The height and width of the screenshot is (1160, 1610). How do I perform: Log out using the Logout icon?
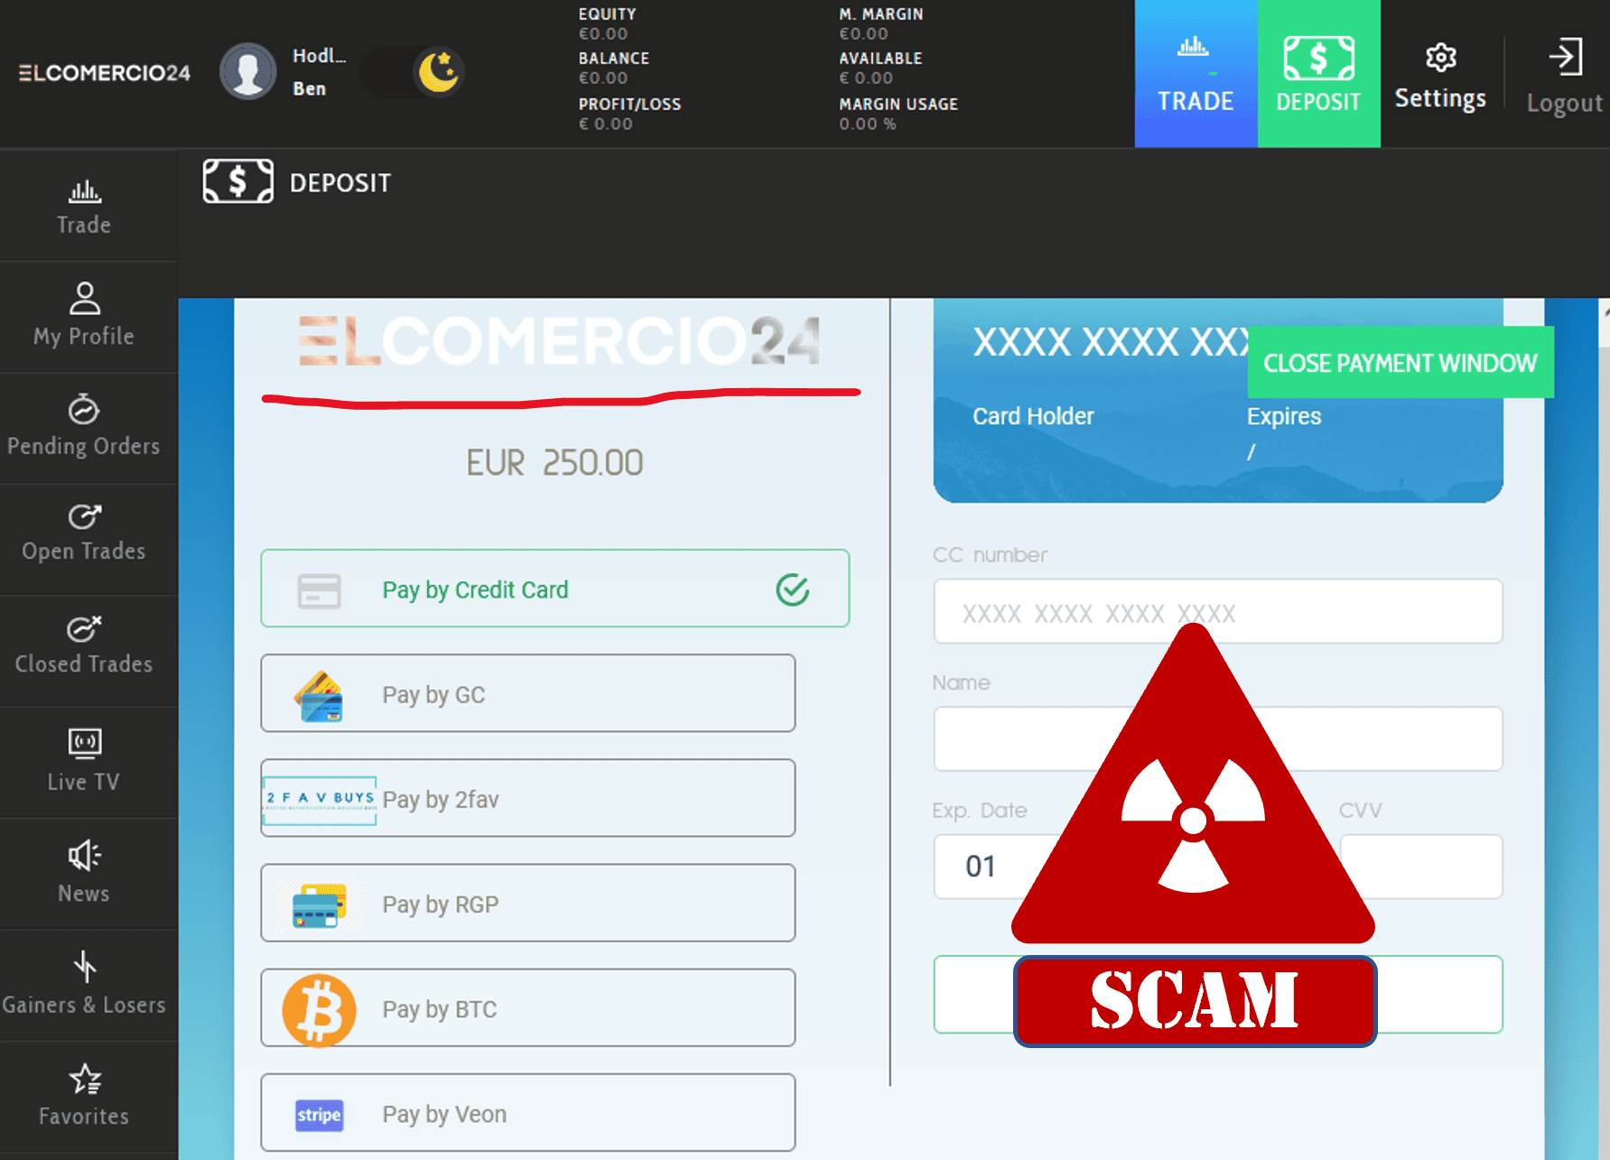click(1566, 57)
